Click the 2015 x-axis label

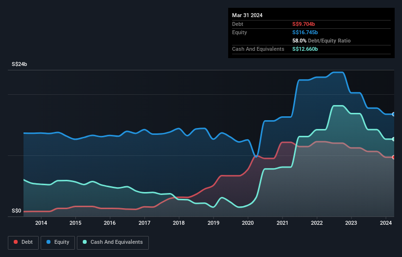(x=75, y=223)
